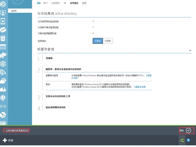196x147 pixels.
Task: Open the SQL Databases DB icon
Action: [3, 38]
